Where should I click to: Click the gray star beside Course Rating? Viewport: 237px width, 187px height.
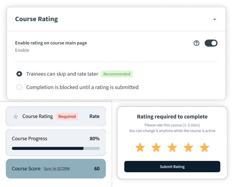(16, 116)
